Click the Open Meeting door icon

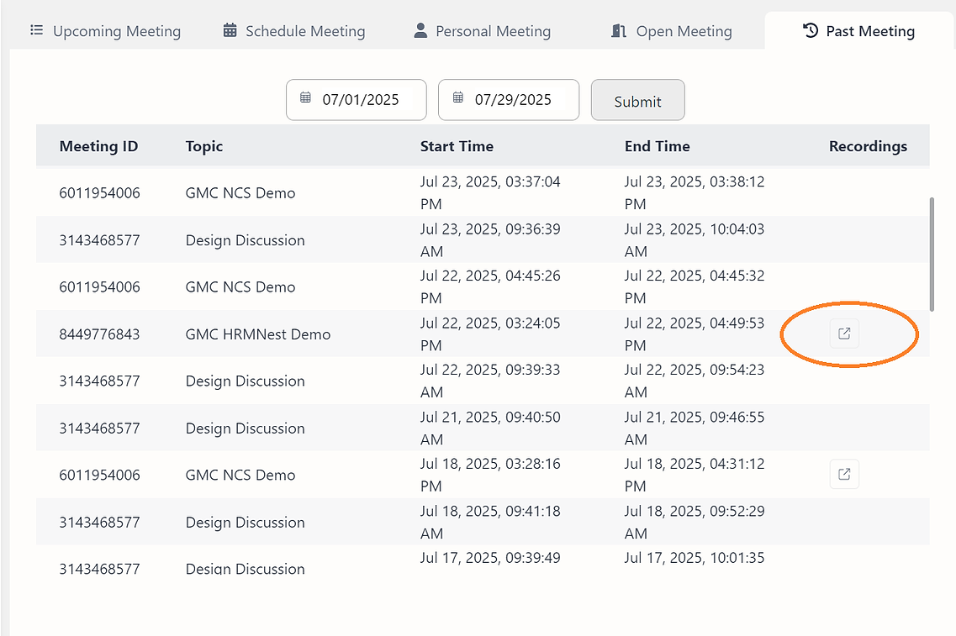(619, 30)
